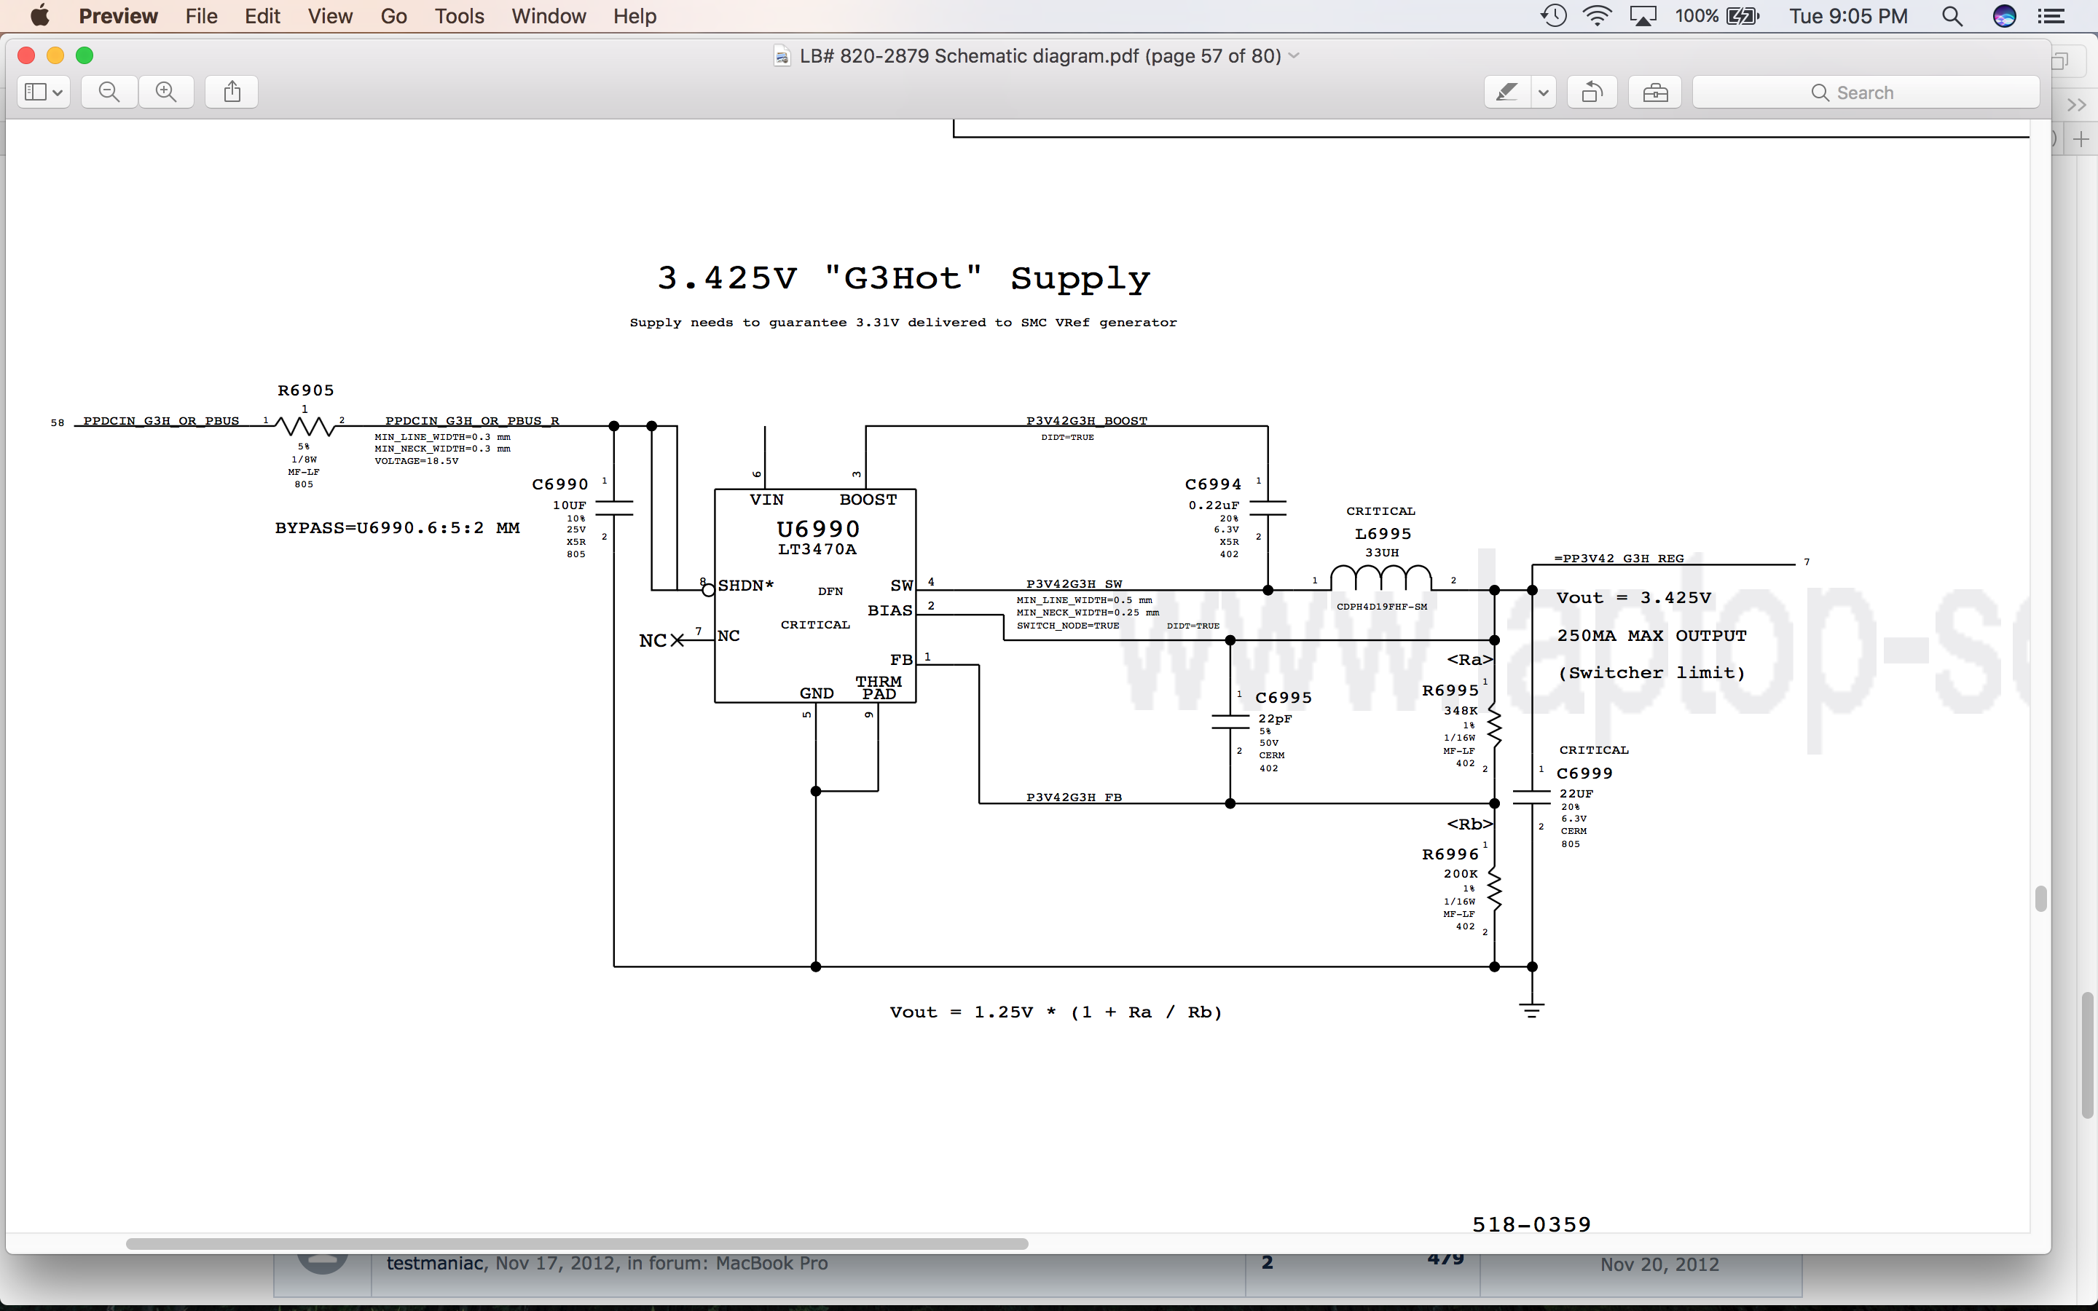Activate Siri from menu bar
The height and width of the screenshot is (1311, 2098).
(2004, 15)
